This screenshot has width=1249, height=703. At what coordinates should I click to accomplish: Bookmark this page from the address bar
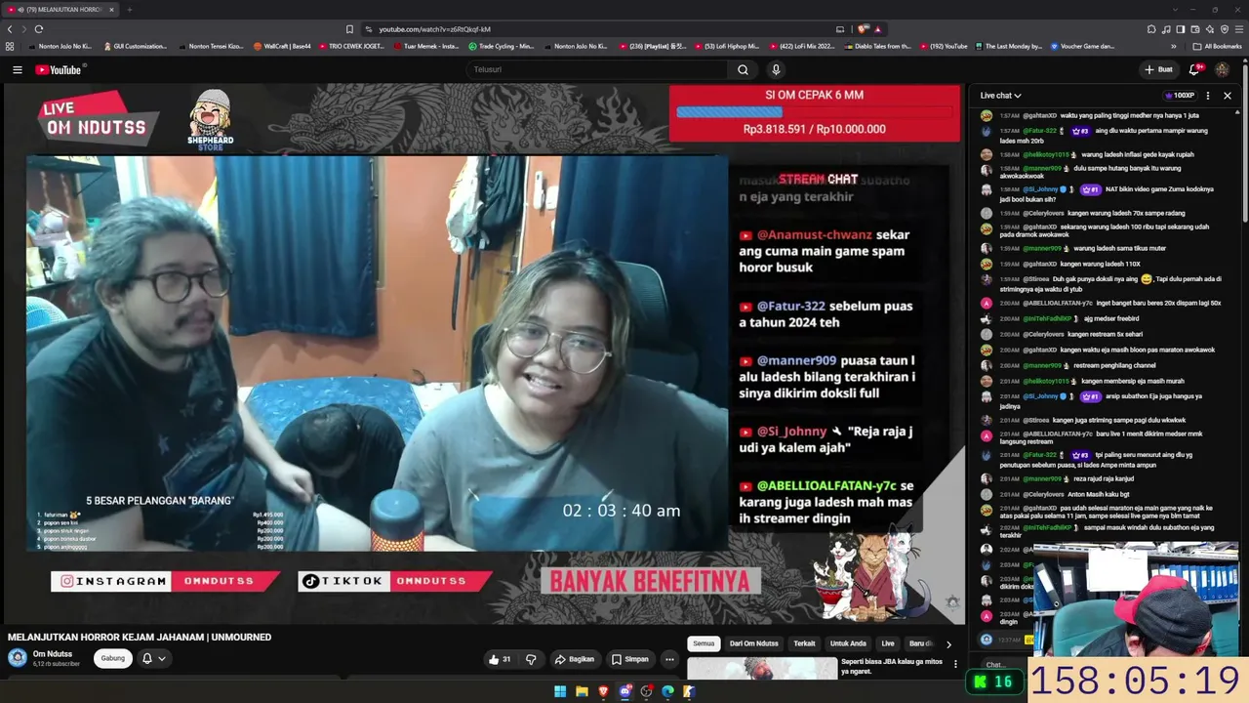point(349,29)
